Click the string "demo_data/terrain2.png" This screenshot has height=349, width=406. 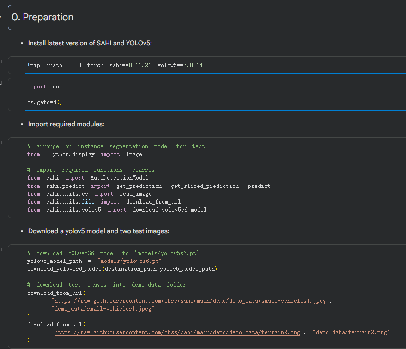(351, 332)
